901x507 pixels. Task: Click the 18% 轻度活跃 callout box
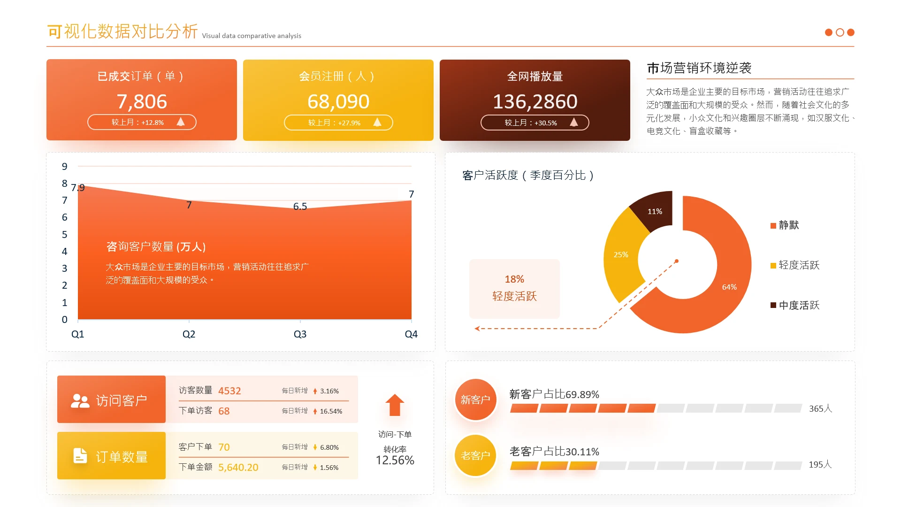tap(514, 289)
